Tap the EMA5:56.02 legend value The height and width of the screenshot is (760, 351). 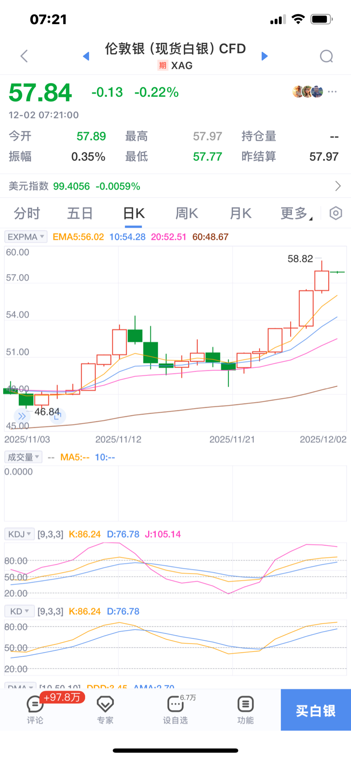tap(78, 237)
